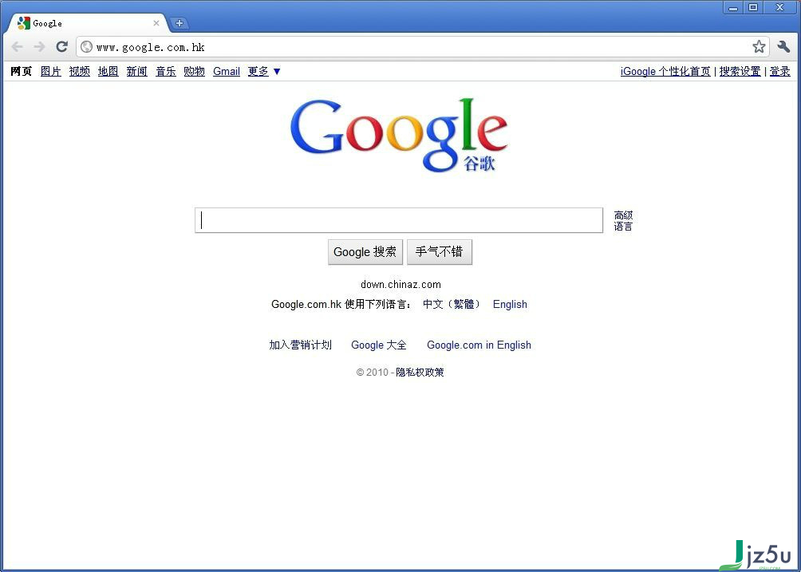This screenshot has width=801, height=572.
Task: Switch language to English
Action: [510, 305]
